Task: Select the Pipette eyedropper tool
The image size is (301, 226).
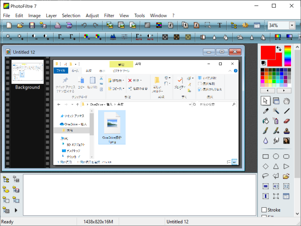Action: 266,111
